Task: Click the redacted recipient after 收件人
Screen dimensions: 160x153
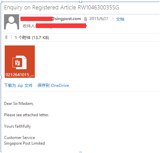Action: (x=61, y=26)
